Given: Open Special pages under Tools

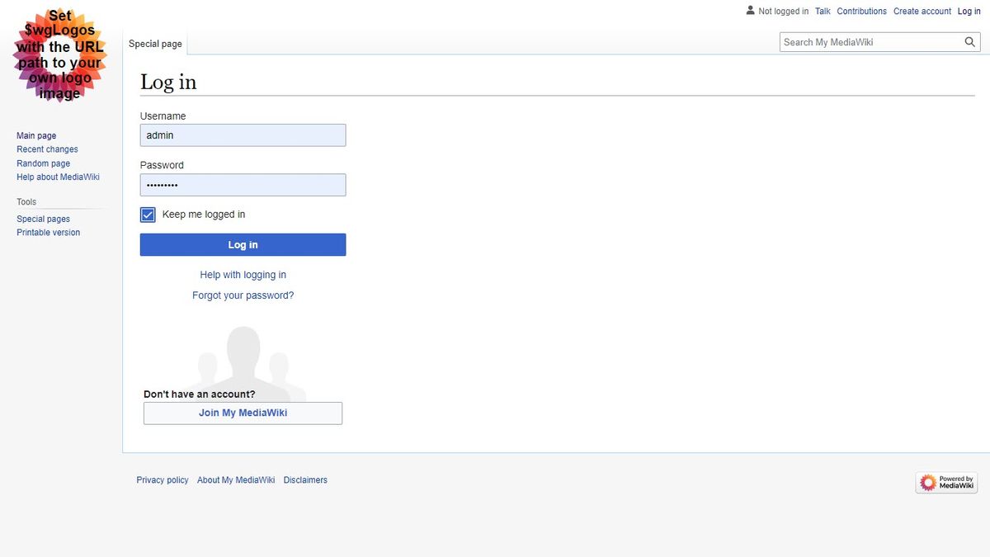Looking at the screenshot, I should tap(43, 218).
